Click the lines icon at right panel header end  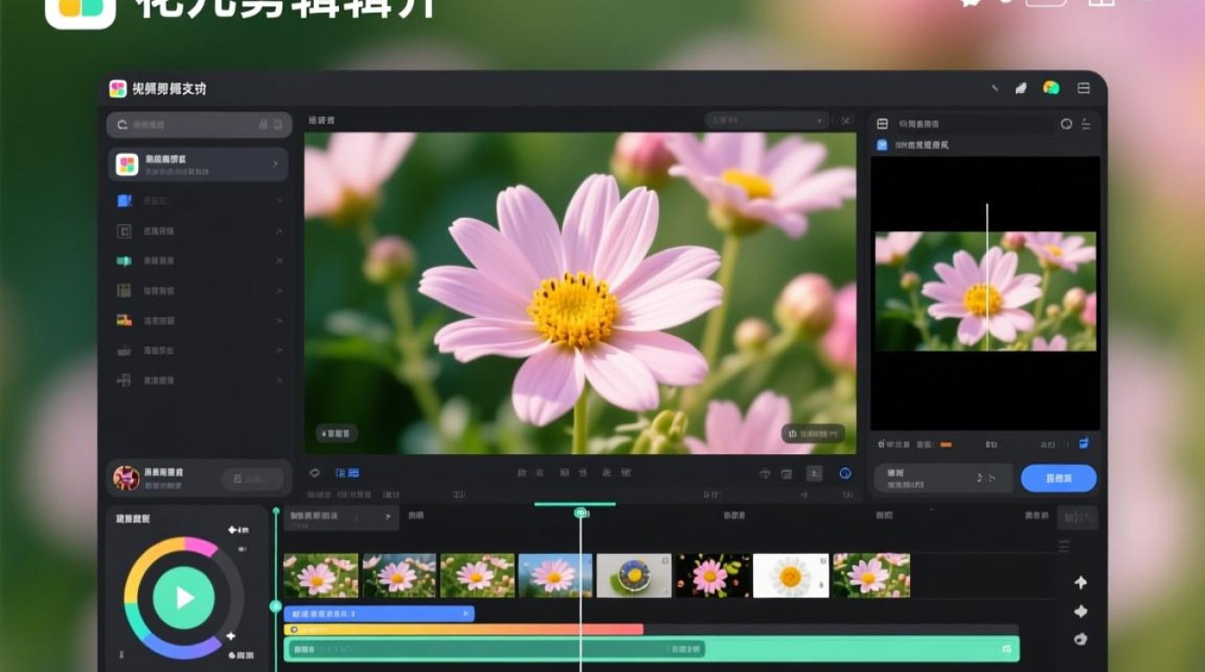1086,124
